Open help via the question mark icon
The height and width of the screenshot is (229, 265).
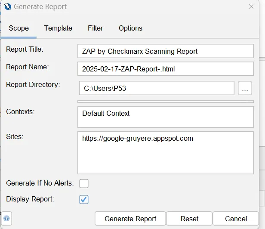pyautogui.click(x=7, y=218)
